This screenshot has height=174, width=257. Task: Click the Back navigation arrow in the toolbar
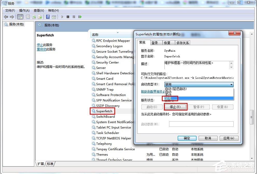(x=6, y=17)
